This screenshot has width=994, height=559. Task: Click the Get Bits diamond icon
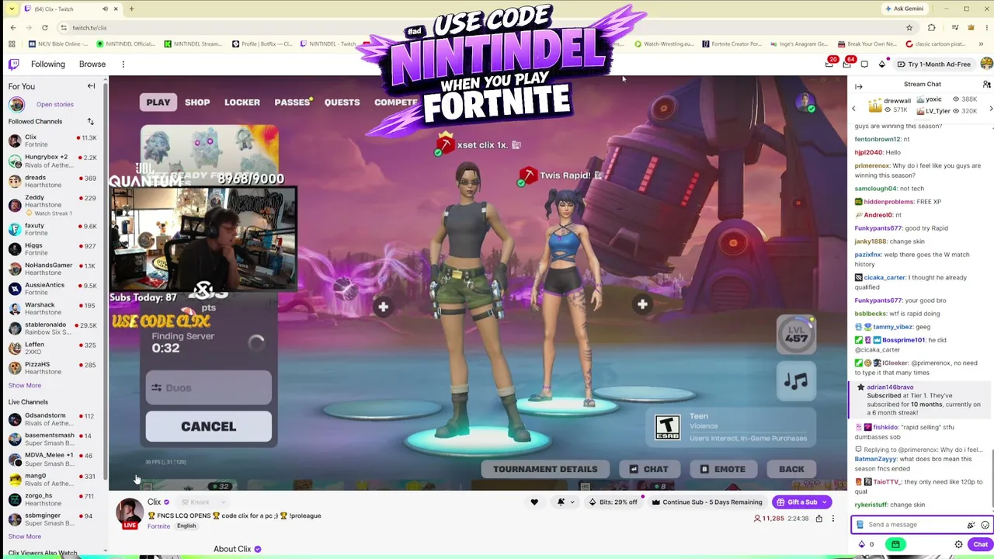pyautogui.click(x=882, y=64)
